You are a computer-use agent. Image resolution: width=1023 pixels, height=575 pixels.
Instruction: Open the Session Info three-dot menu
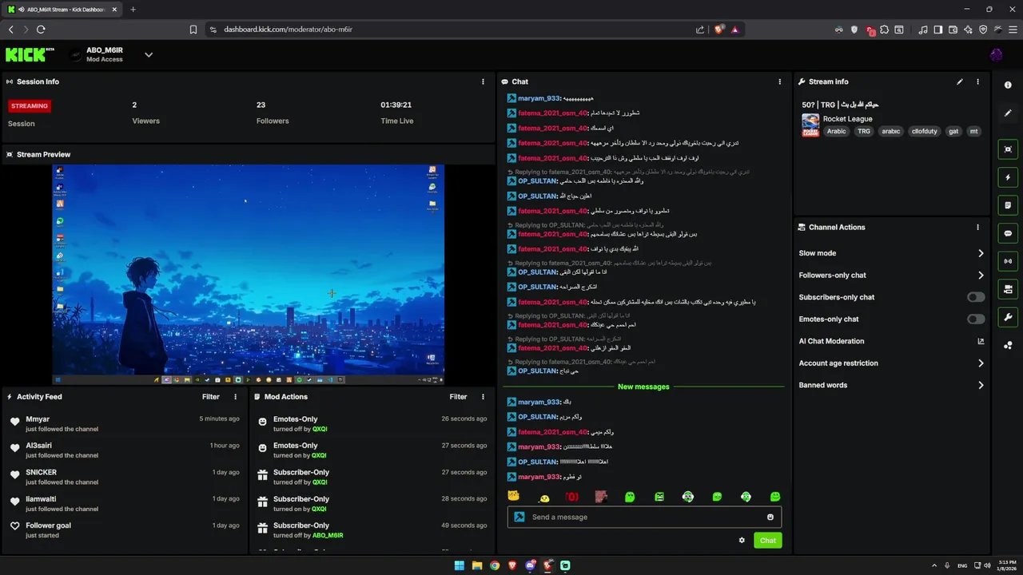[x=483, y=81]
